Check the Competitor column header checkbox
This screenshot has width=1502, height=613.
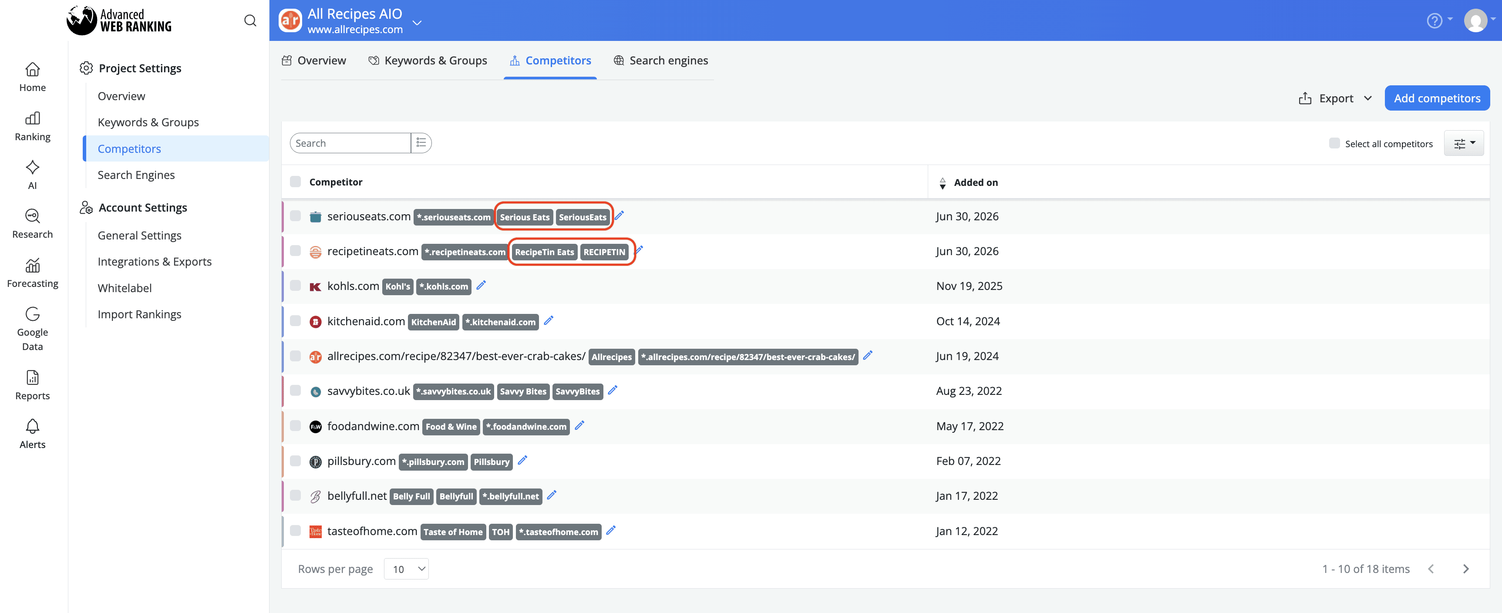click(296, 182)
